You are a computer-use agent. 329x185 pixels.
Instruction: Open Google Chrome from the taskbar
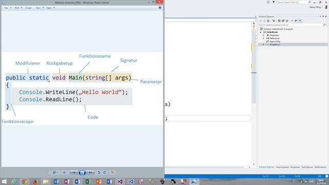click(25, 181)
